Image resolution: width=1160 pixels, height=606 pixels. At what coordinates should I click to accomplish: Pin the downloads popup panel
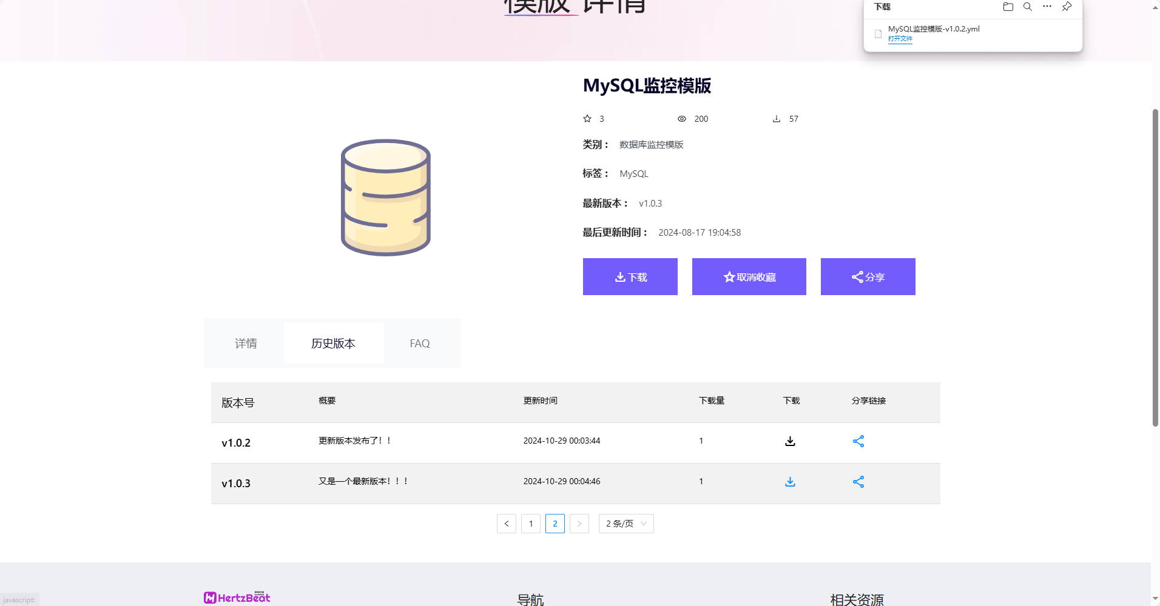1067,7
